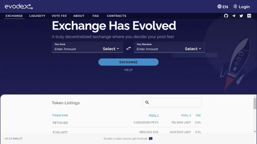The width and height of the screenshot is (257, 144).
Task: Click the v0.1.0-beta.13 version label
Action: click(13, 138)
